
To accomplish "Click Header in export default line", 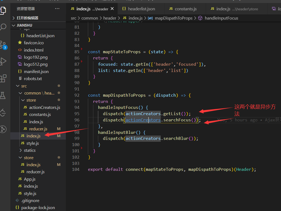I will (243, 169).
